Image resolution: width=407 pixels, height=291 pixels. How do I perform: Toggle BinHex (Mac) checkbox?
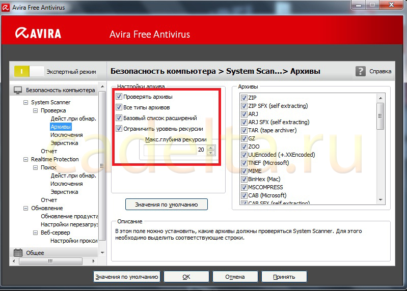tap(244, 179)
